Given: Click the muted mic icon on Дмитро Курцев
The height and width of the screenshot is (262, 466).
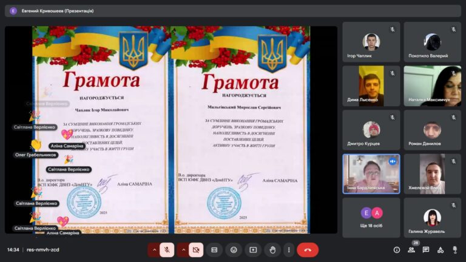Looking at the screenshot, I should click(x=393, y=117).
